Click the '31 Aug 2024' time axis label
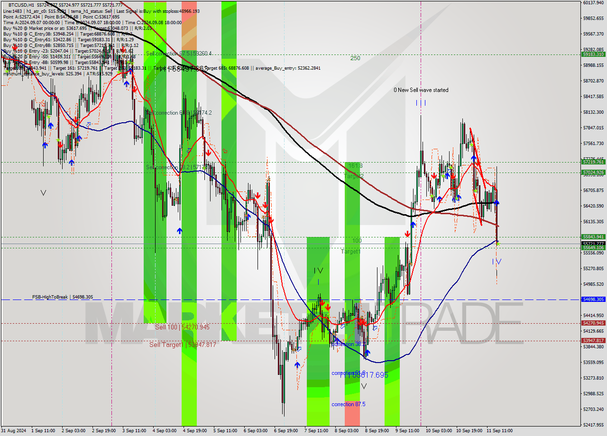The height and width of the screenshot is (436, 607). coord(13,431)
